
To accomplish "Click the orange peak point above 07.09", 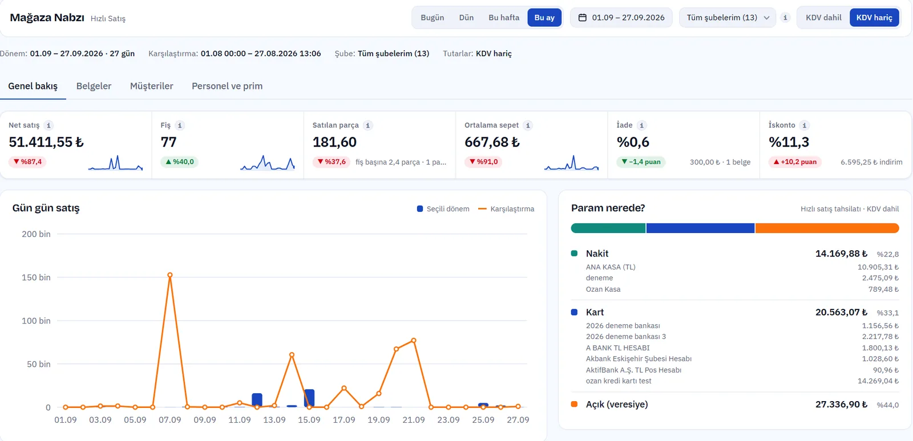I will point(170,275).
